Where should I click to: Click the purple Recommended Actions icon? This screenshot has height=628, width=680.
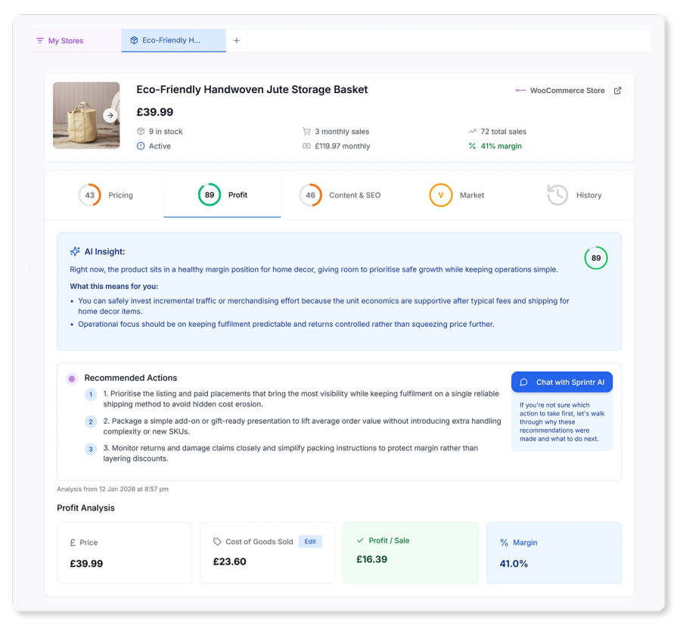click(72, 378)
